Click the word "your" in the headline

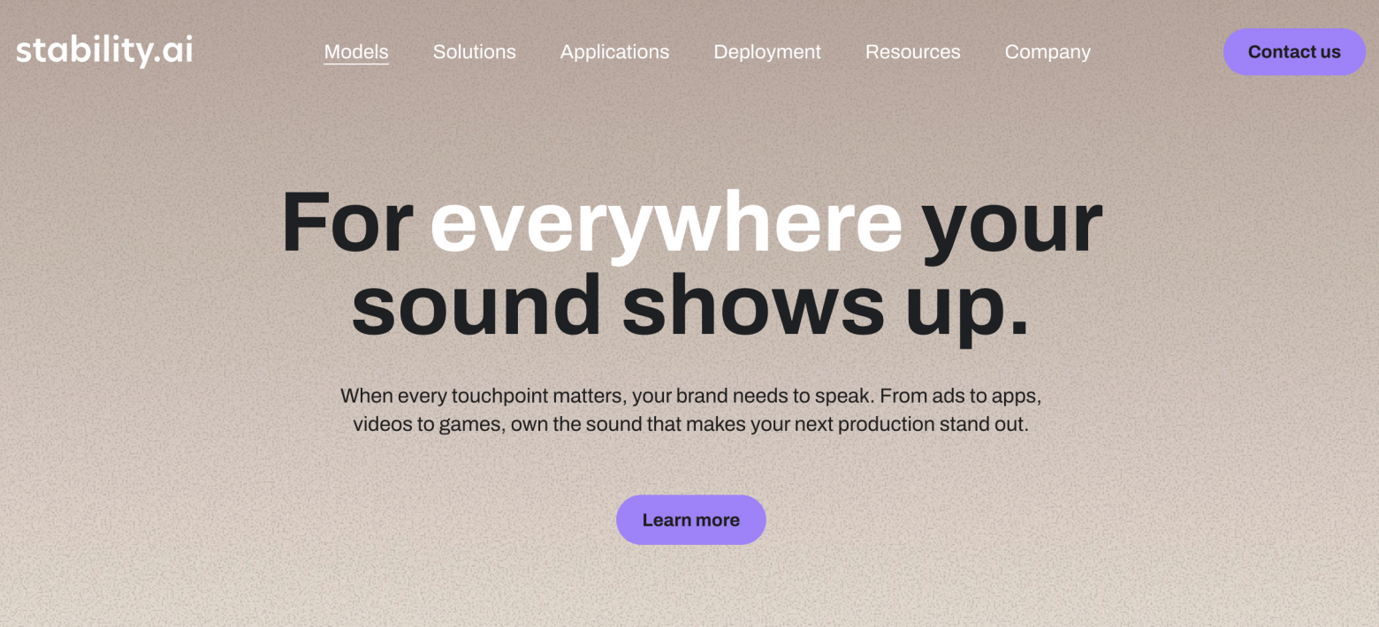[x=1011, y=223]
